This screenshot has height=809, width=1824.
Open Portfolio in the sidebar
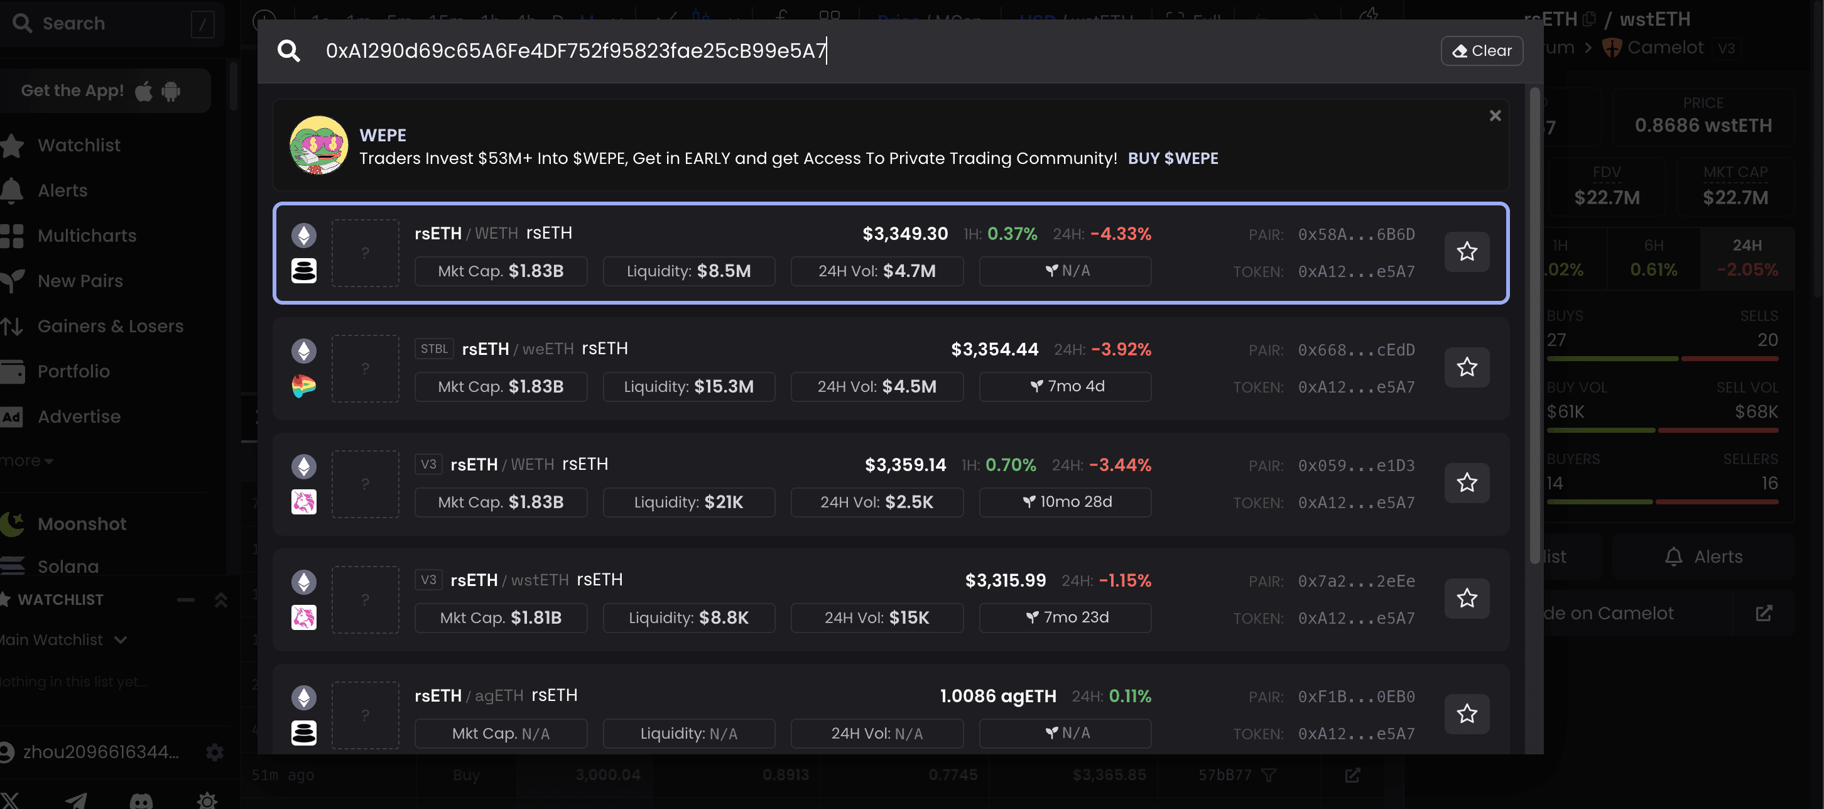(73, 372)
